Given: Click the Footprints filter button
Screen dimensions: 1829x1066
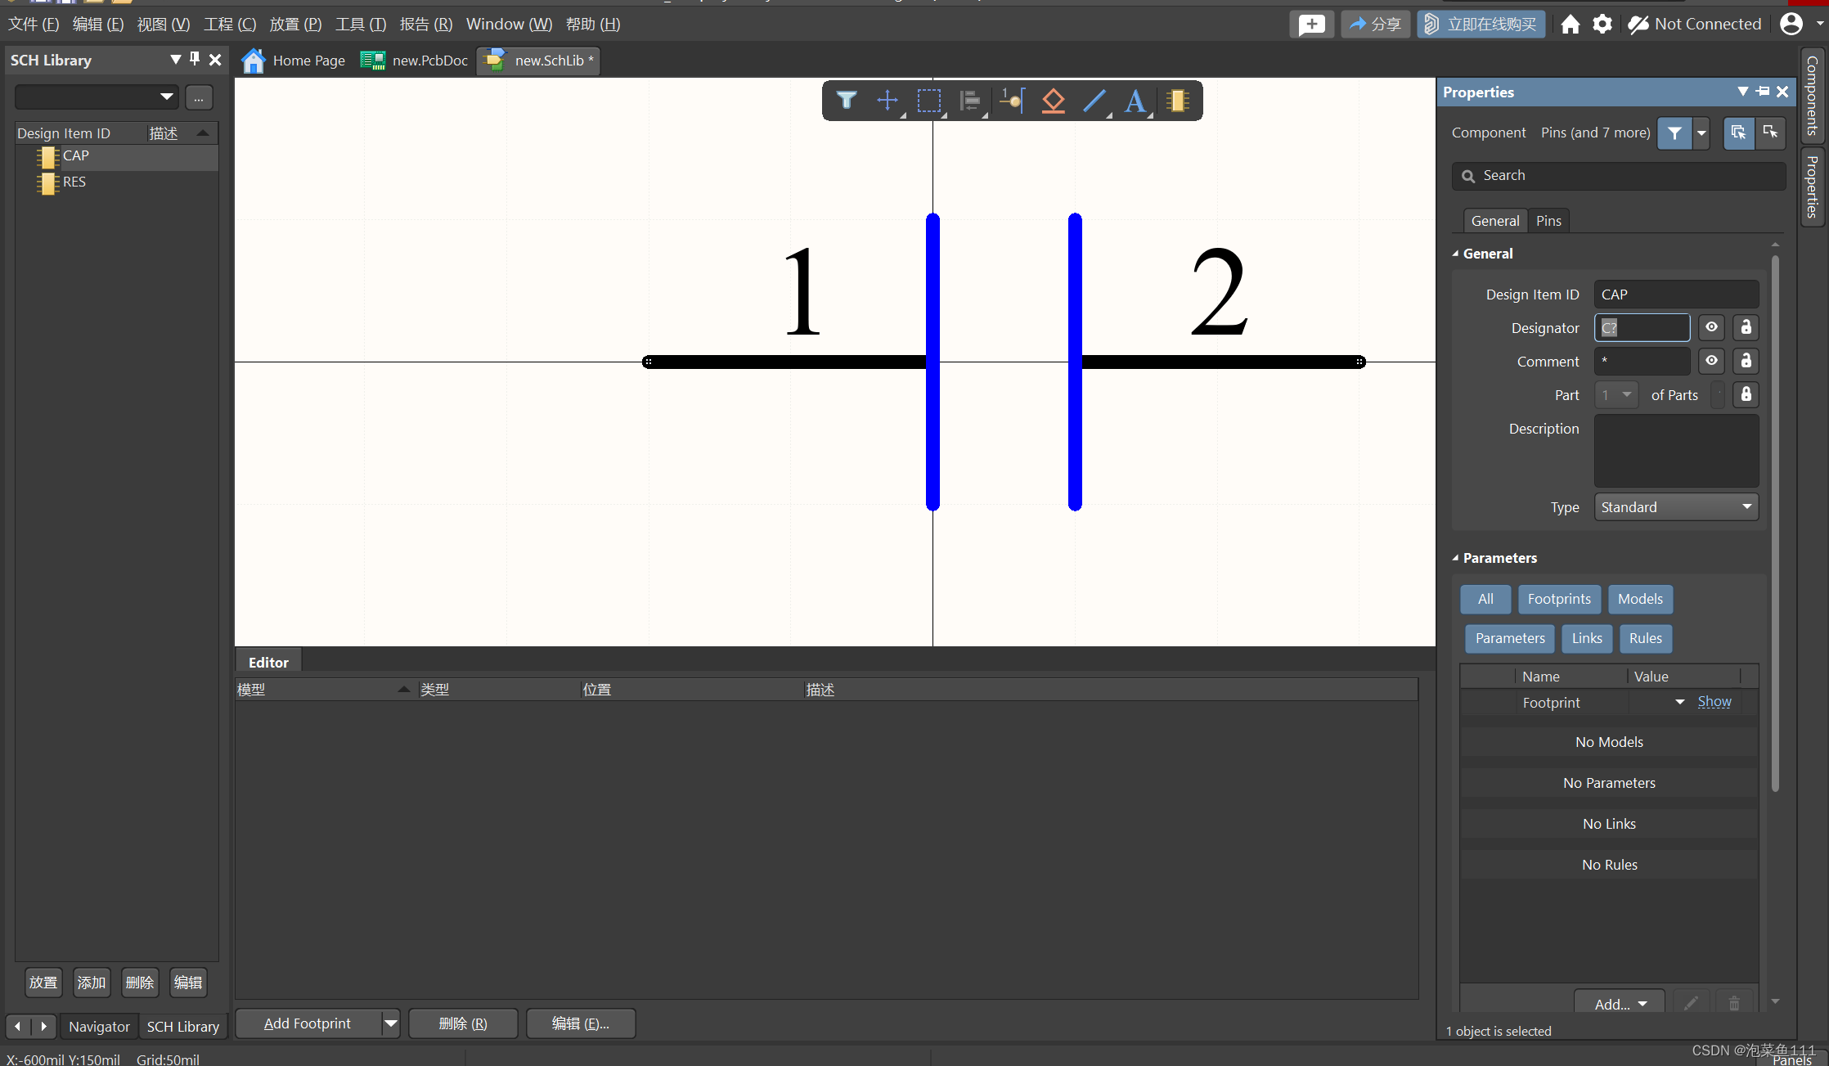Looking at the screenshot, I should point(1559,599).
